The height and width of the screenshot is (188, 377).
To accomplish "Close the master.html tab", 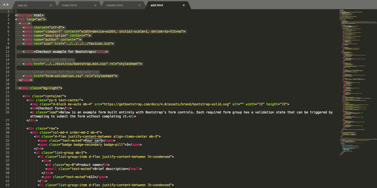I will (139, 5).
